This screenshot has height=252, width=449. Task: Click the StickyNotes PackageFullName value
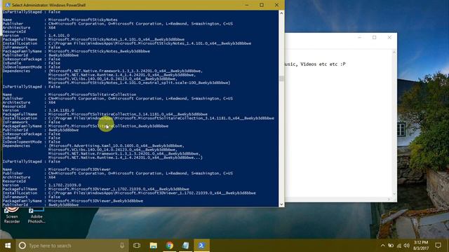pyautogui.click(x=116, y=39)
